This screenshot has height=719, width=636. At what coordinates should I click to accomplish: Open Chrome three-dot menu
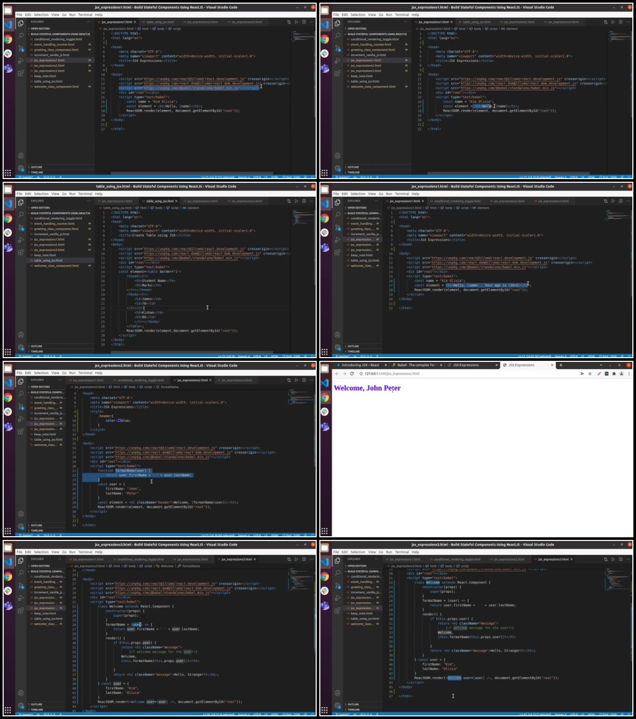coord(629,373)
